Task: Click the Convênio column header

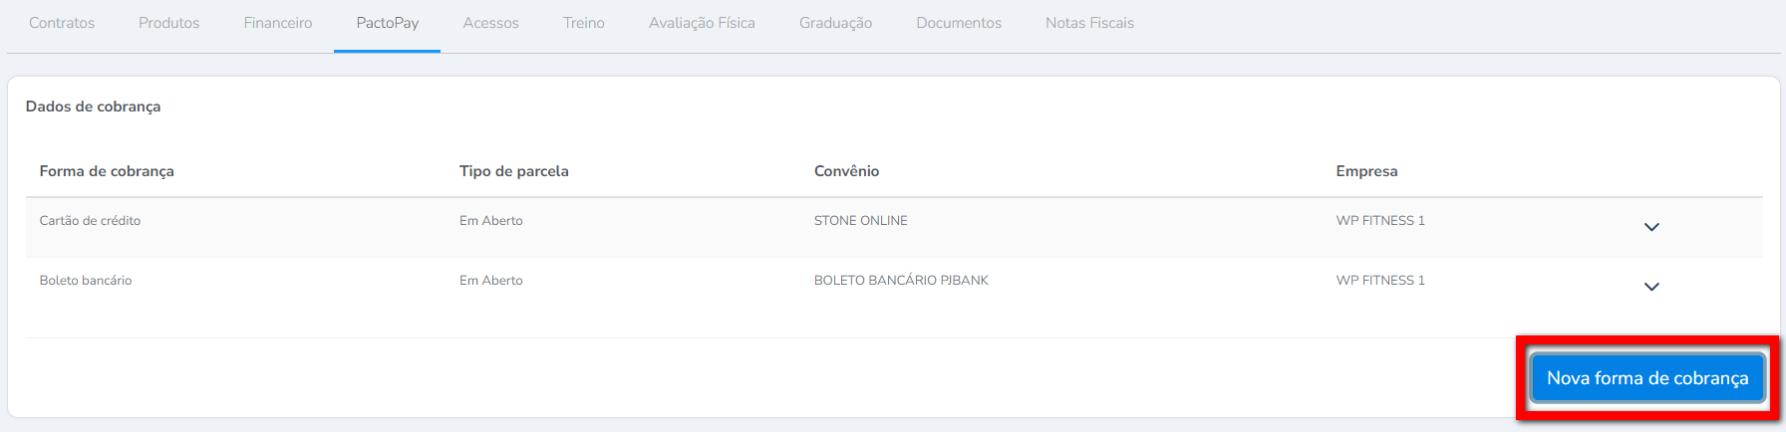Action: click(846, 171)
